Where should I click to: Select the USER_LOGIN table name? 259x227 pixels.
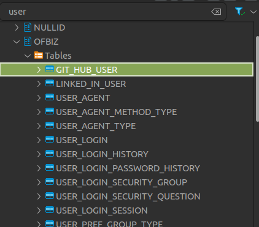82,140
